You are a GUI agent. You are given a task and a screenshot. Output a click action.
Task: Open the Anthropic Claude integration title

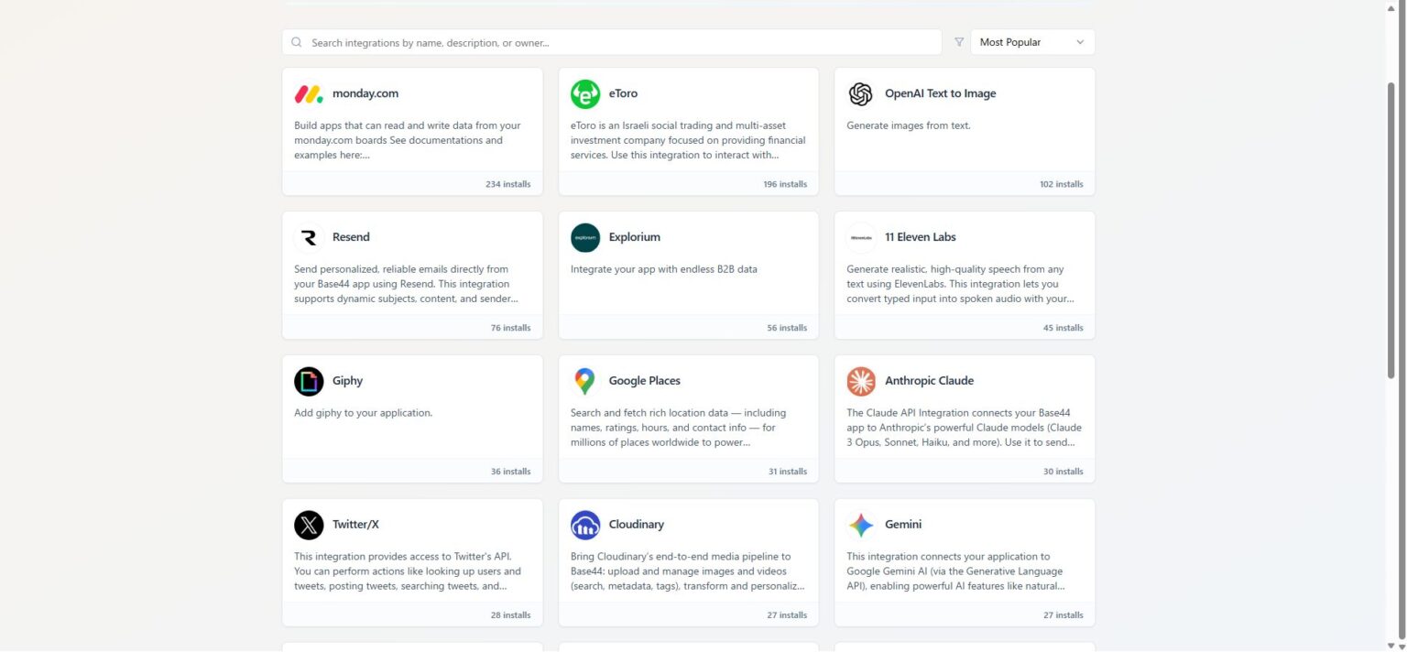tap(929, 381)
